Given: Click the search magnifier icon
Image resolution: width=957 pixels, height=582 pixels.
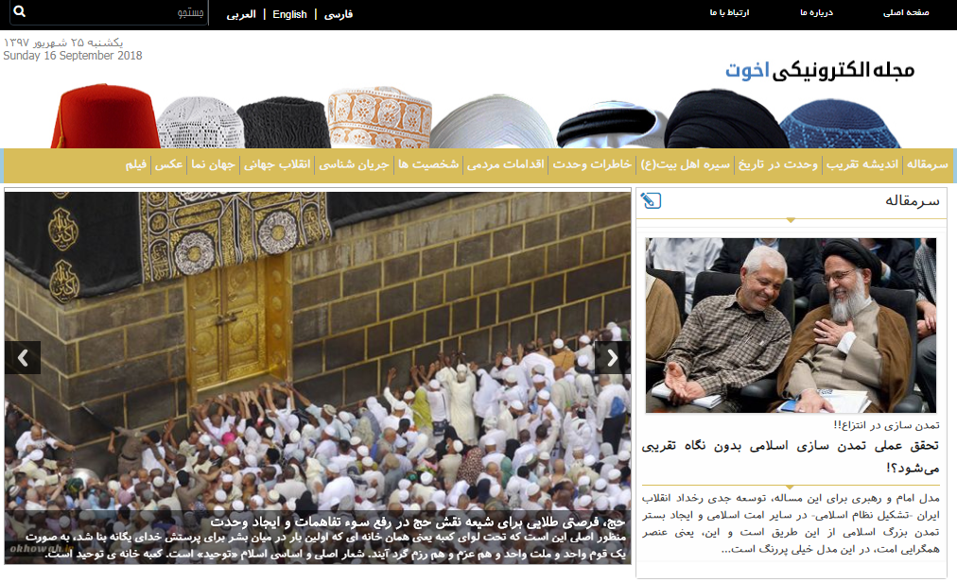Looking at the screenshot, I should click(x=19, y=13).
